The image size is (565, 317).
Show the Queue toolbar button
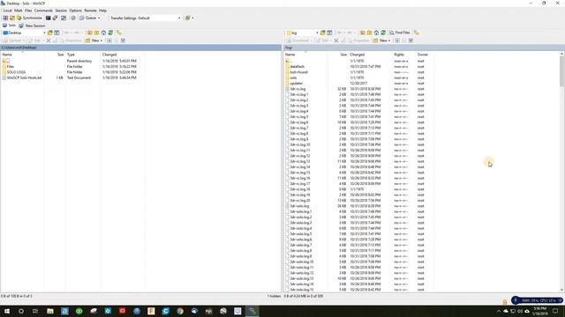tap(88, 18)
